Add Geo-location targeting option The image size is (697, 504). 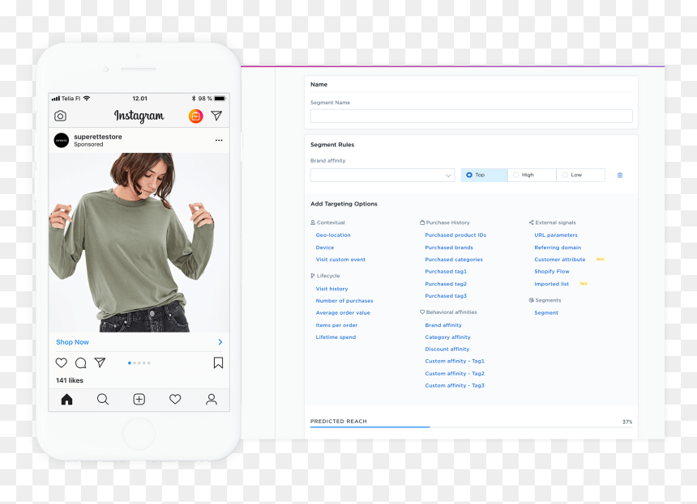click(x=333, y=235)
